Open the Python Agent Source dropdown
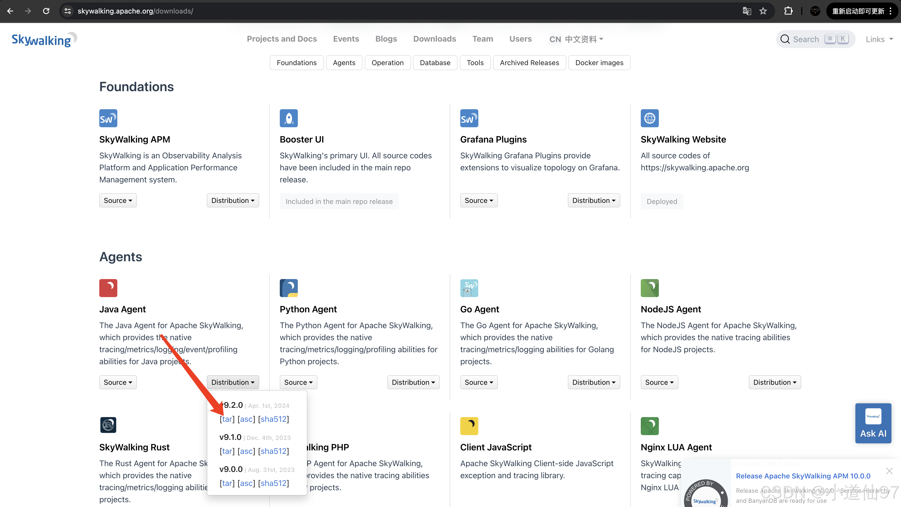901x507 pixels. pos(298,382)
